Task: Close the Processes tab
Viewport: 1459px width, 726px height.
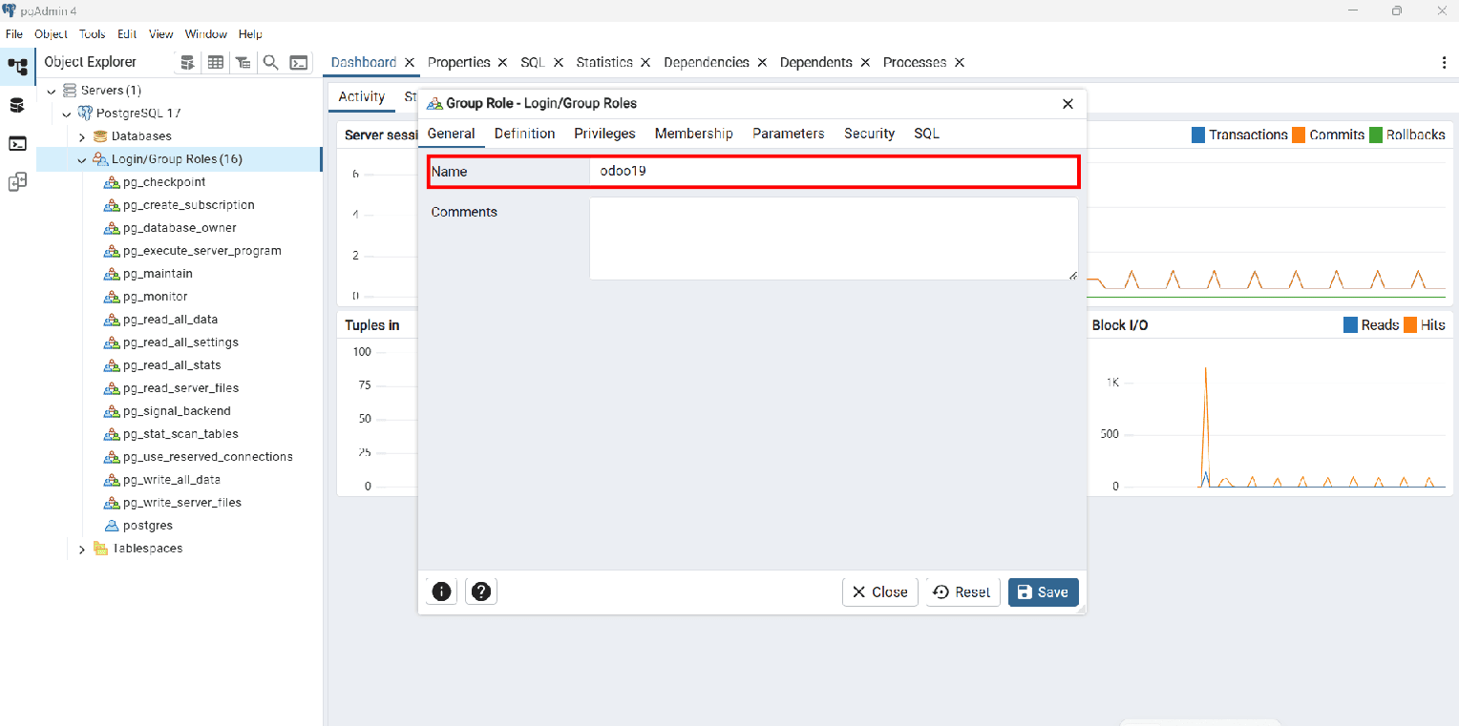Action: tap(960, 62)
